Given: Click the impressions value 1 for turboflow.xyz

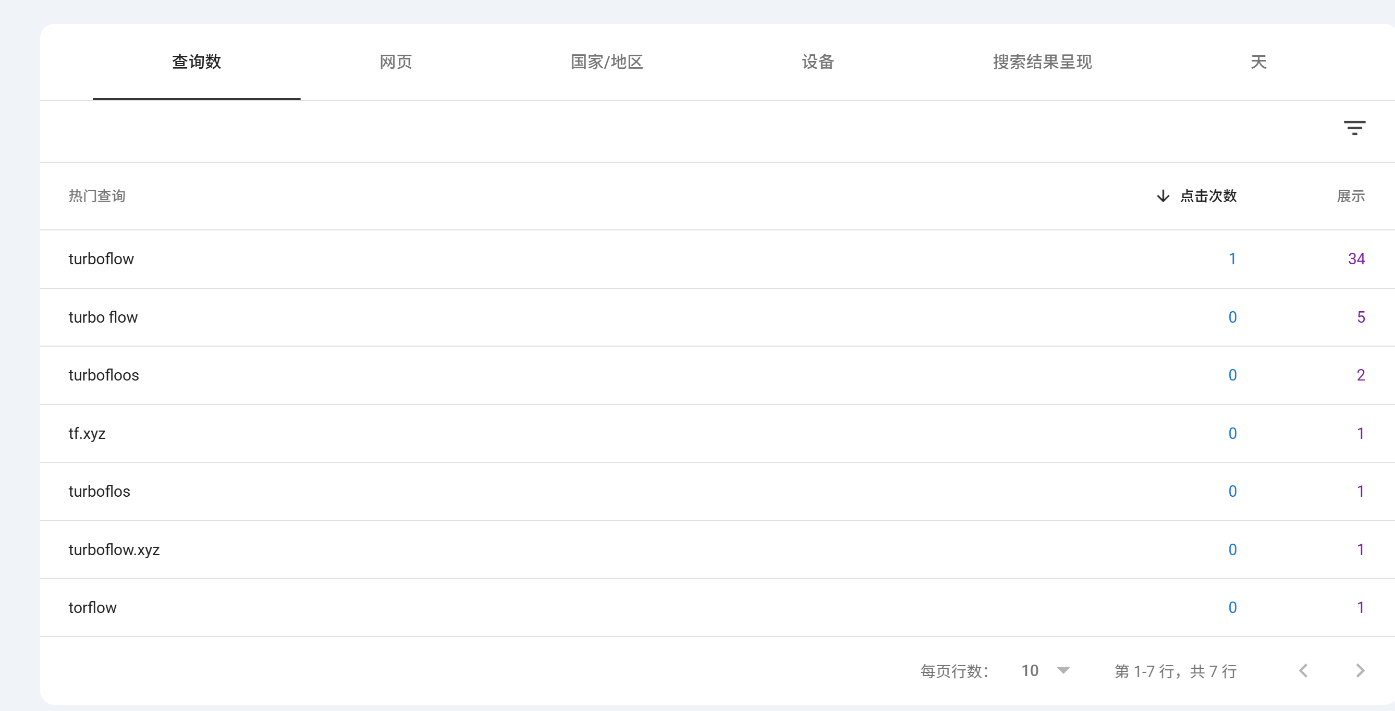Looking at the screenshot, I should (x=1361, y=549).
